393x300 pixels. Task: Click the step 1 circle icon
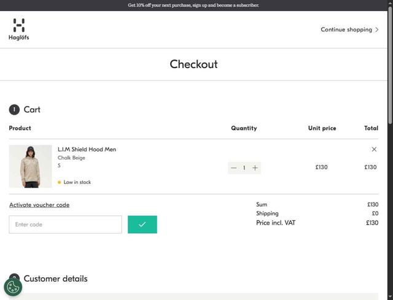14,110
